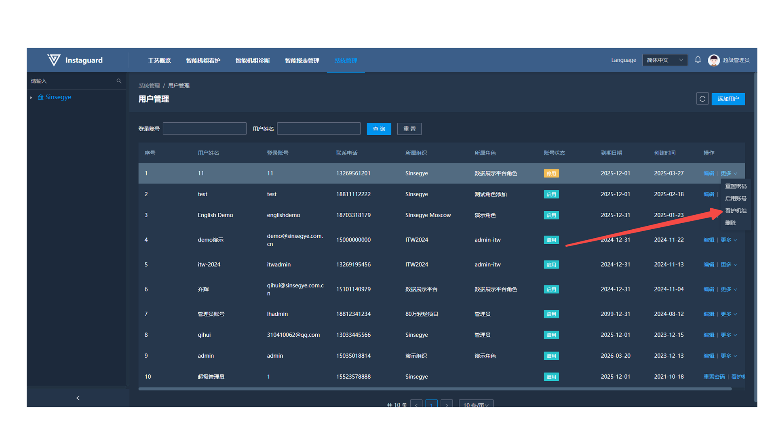Click the table horizontal scrollbar
Viewport: 776px width, 436px height.
pos(435,389)
